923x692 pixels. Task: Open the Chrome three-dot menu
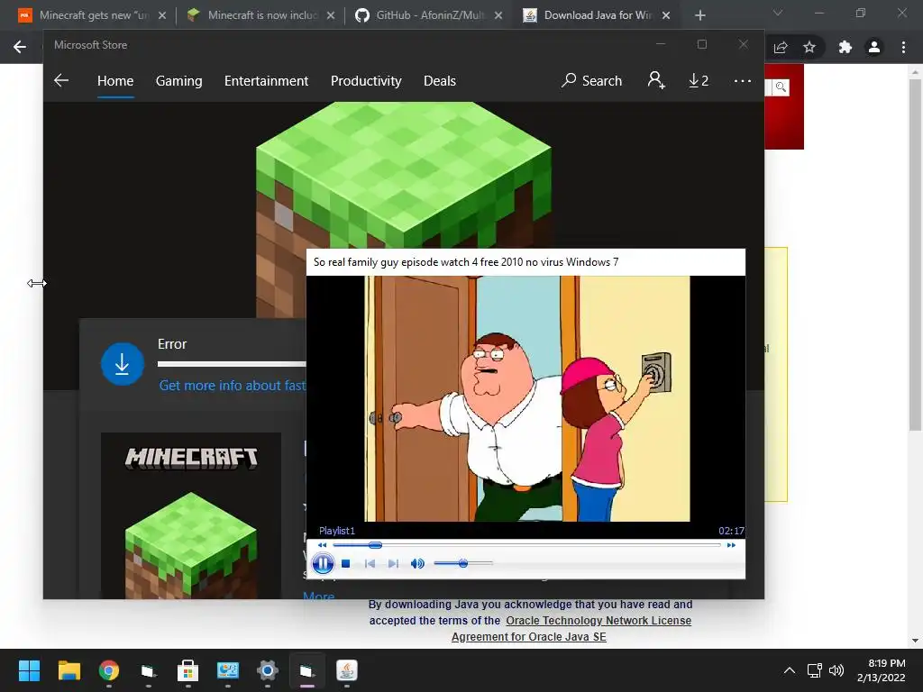(x=903, y=47)
